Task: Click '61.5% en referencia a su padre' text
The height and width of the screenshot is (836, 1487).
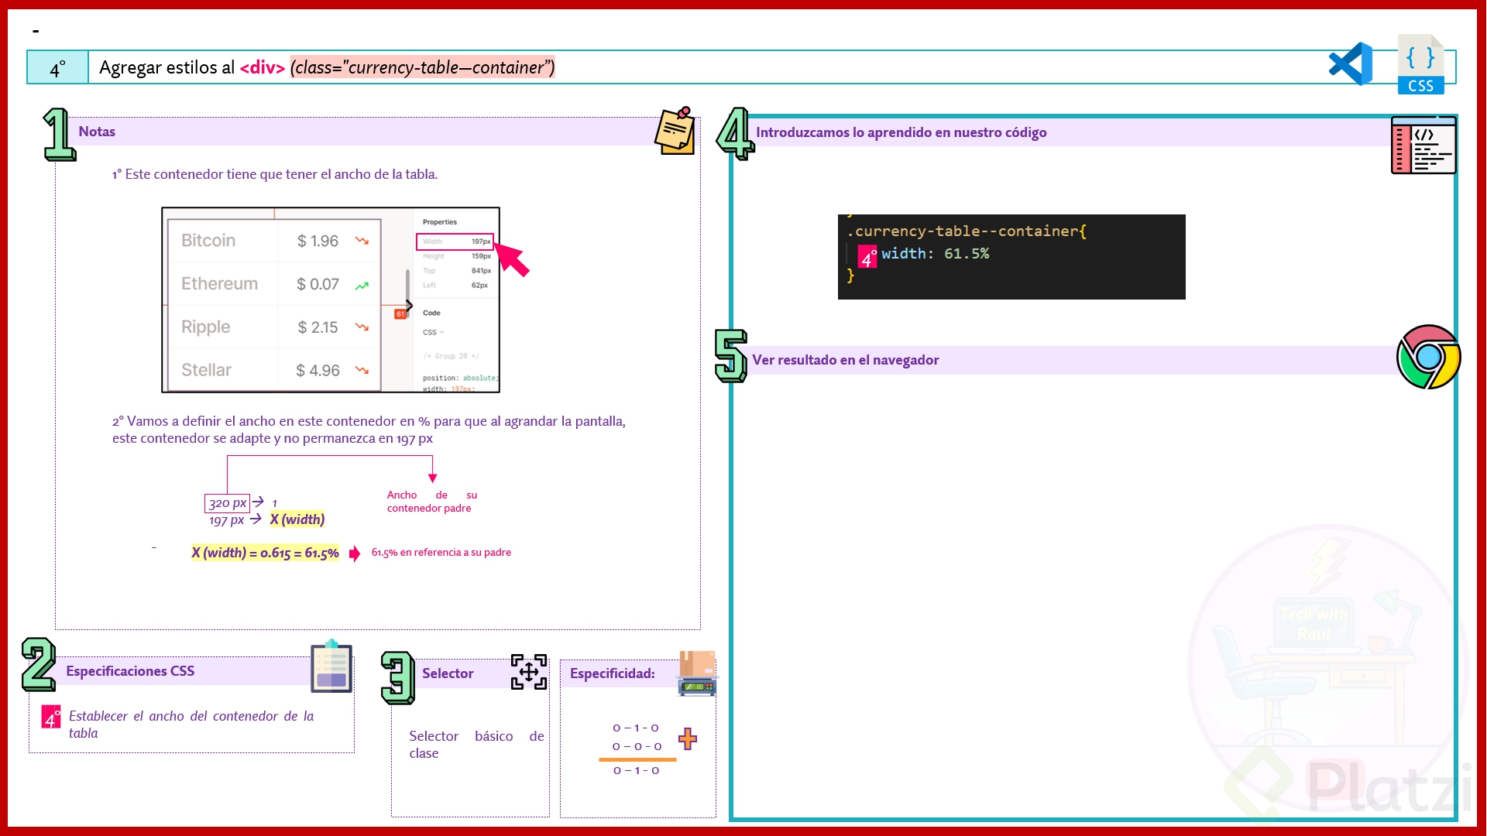Action: [441, 553]
